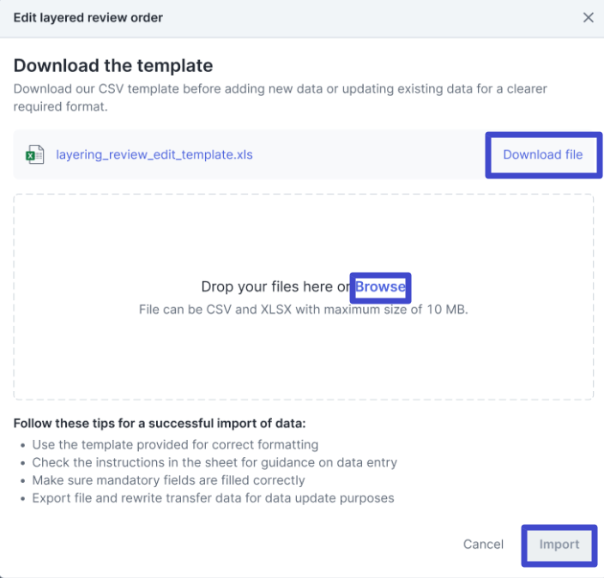Click the bullet before the first tip

pyautogui.click(x=23, y=445)
